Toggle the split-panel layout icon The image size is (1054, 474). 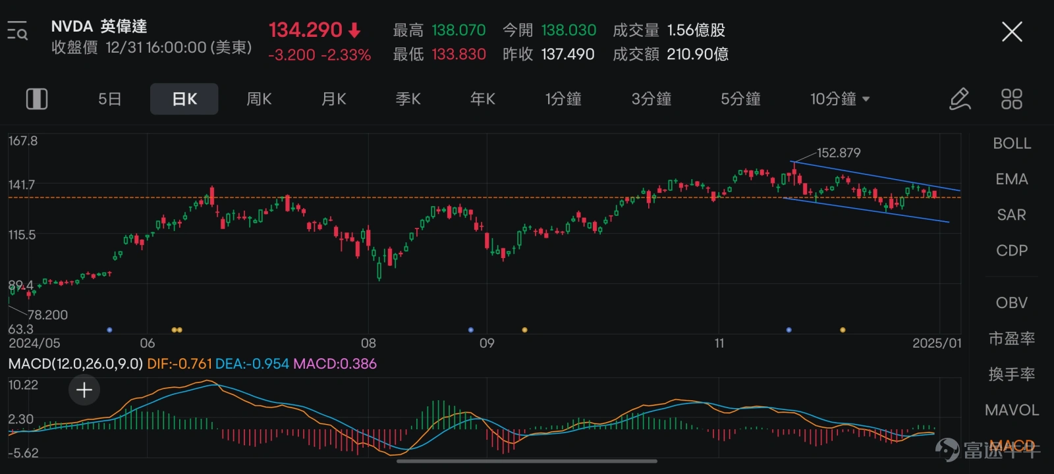(x=37, y=99)
